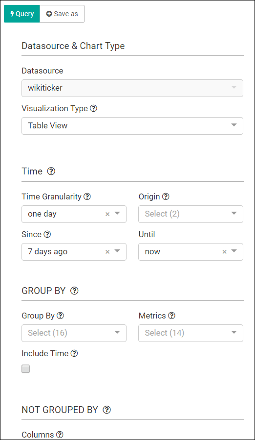Screen dimensions: 255x440
Task: Click the Group By field help icon
Action: pyautogui.click(x=60, y=316)
